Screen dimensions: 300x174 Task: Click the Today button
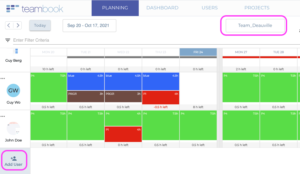(x=40, y=25)
